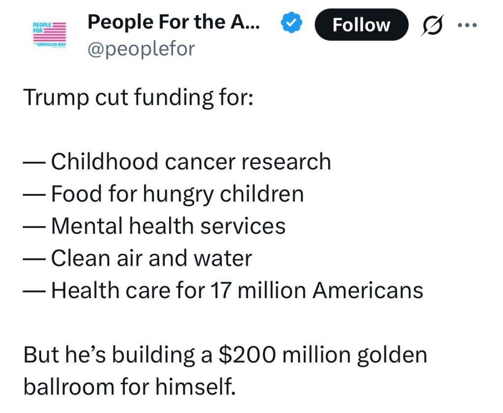Click the 'Trump cut funding for:' line
This screenshot has height=413, width=503.
(x=138, y=97)
